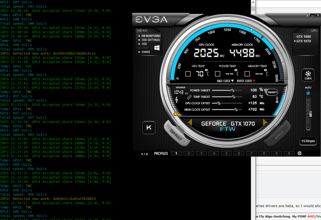321x220 pixels.
Task: Click the background window's scrollbar thumb
Action: [x=253, y=9]
